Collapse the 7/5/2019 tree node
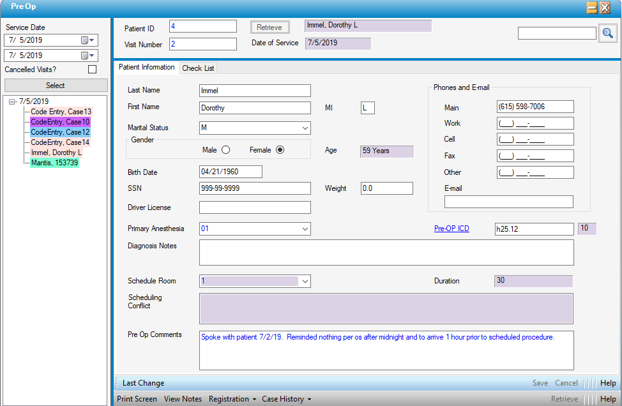This screenshot has width=622, height=406. pyautogui.click(x=12, y=101)
